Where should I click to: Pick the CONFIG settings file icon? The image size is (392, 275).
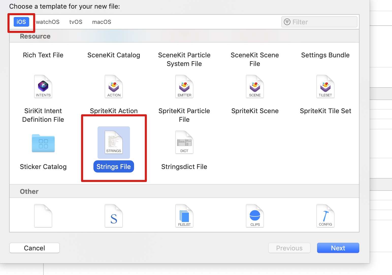point(325,216)
